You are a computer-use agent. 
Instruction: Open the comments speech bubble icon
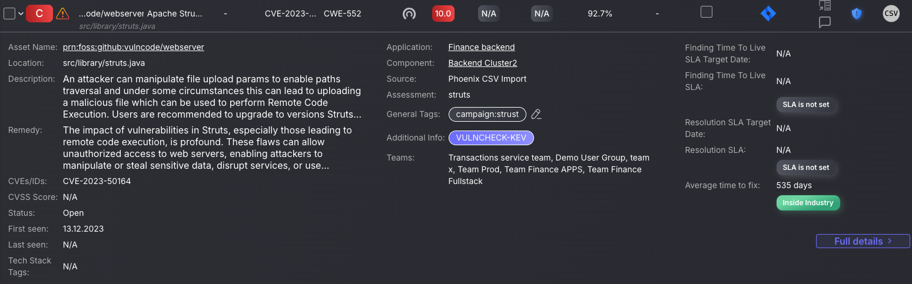pyautogui.click(x=825, y=22)
